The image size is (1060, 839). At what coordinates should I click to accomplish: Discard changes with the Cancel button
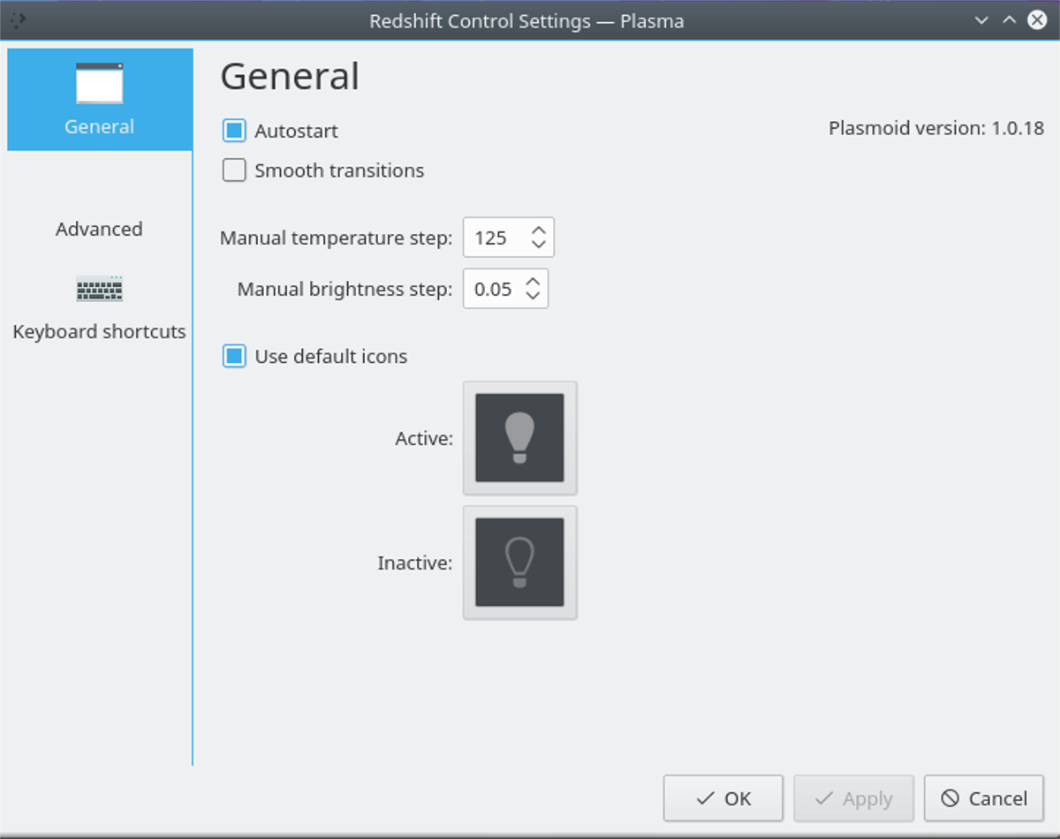pos(984,798)
